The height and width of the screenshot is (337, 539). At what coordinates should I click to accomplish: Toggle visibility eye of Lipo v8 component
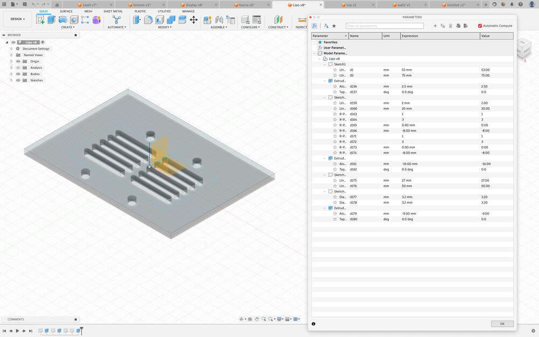pos(13,42)
